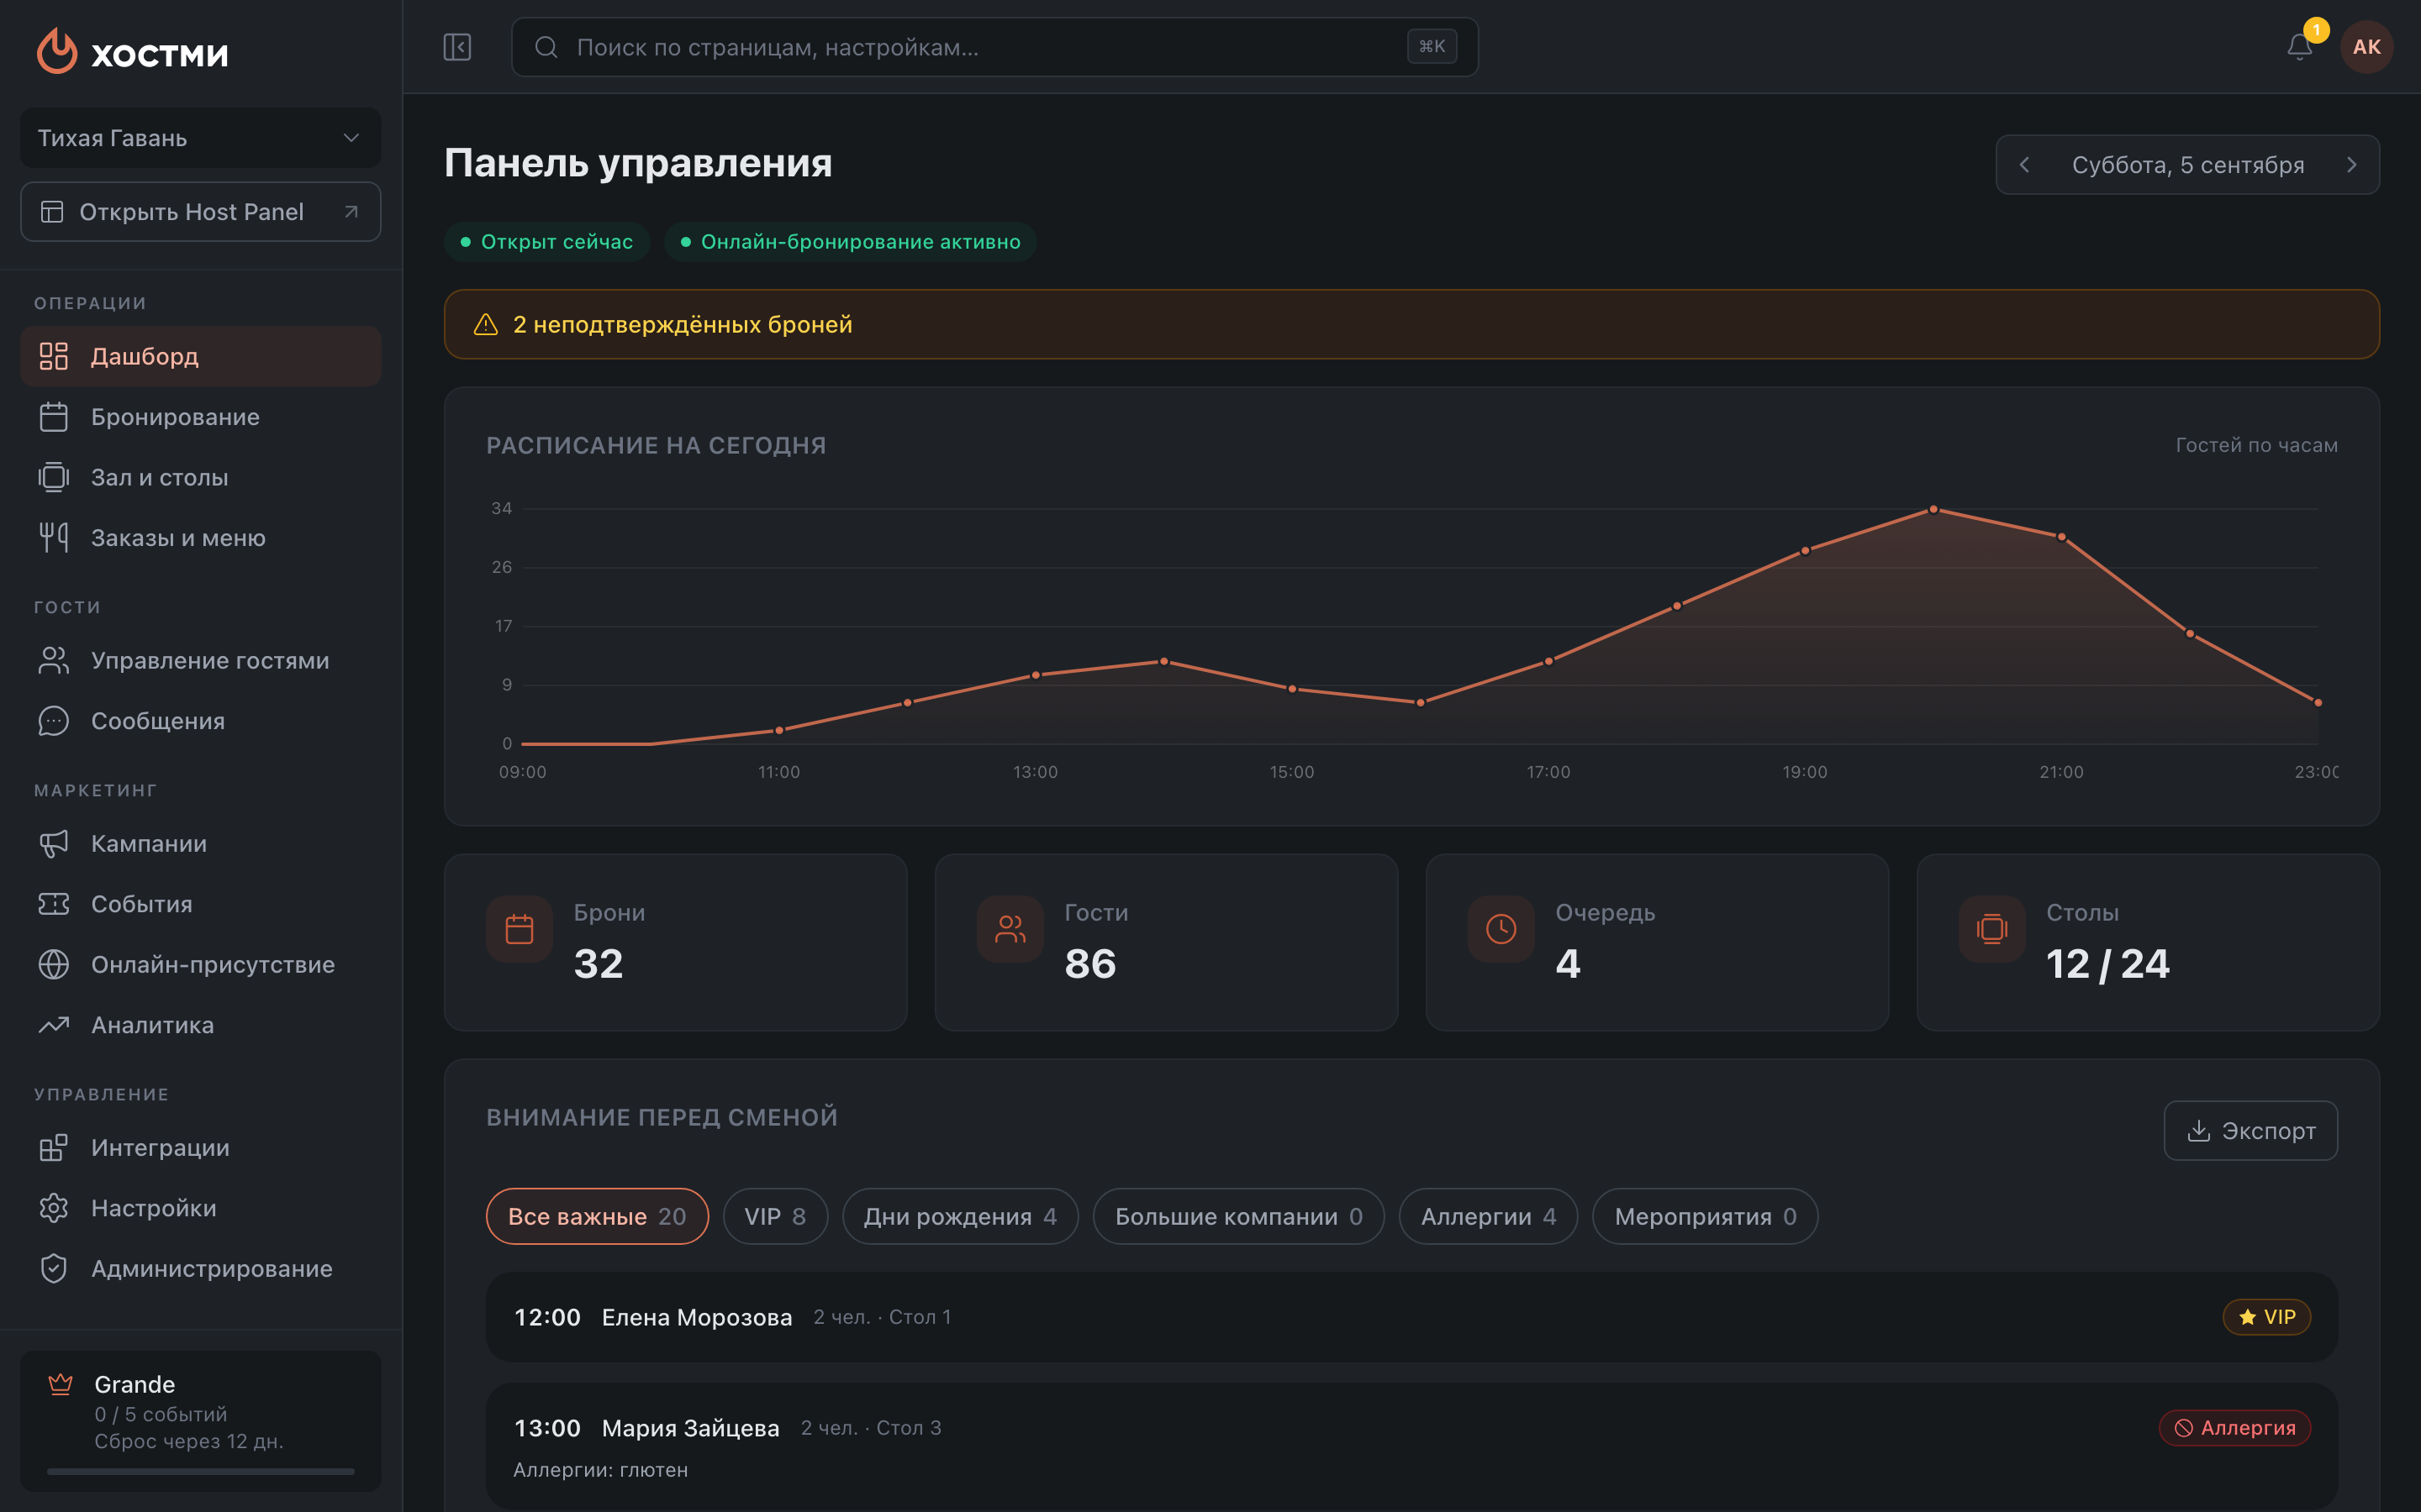Click the warning triangle in the alert banner
The width and height of the screenshot is (2421, 1512).
485,324
